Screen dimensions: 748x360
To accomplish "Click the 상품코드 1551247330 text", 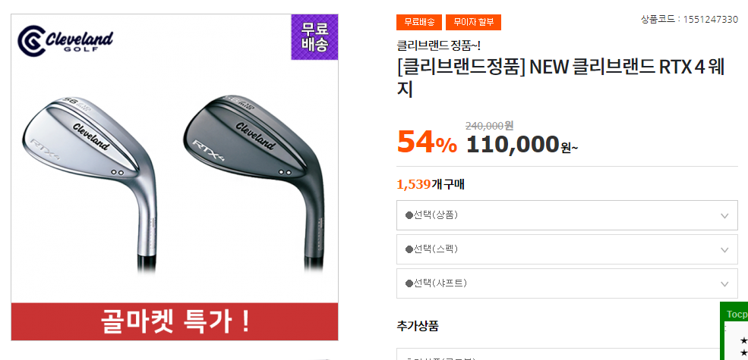I will tap(689, 20).
